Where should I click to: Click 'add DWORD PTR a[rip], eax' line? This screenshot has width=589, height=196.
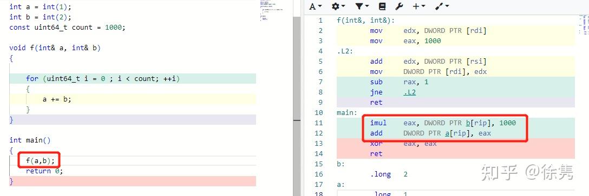430,133
